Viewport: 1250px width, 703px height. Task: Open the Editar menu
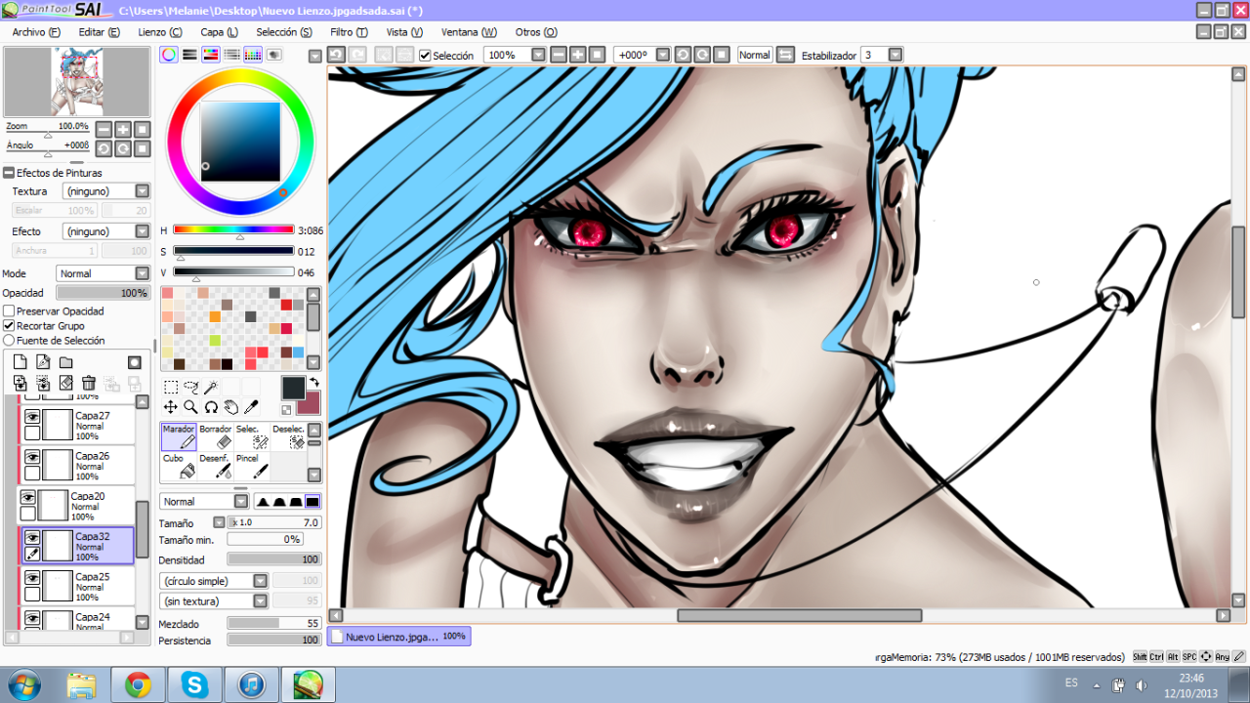[99, 32]
